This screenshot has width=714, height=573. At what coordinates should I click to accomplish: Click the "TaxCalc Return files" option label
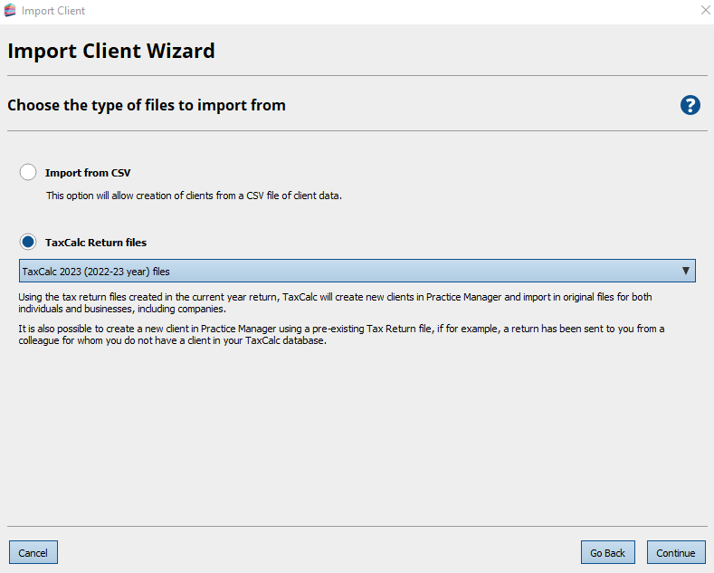(x=95, y=243)
